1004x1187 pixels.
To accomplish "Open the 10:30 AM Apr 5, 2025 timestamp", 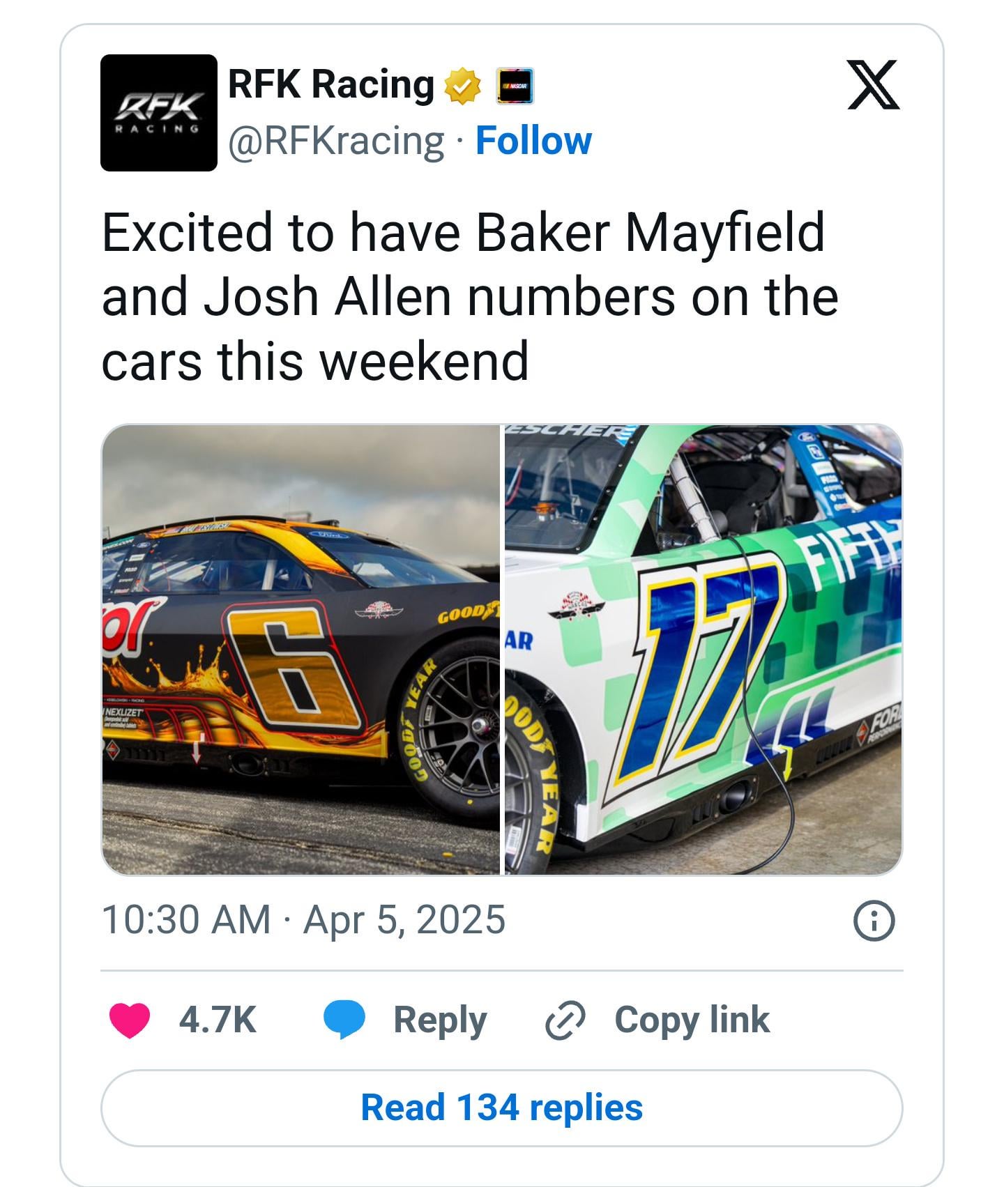I will coord(303,920).
